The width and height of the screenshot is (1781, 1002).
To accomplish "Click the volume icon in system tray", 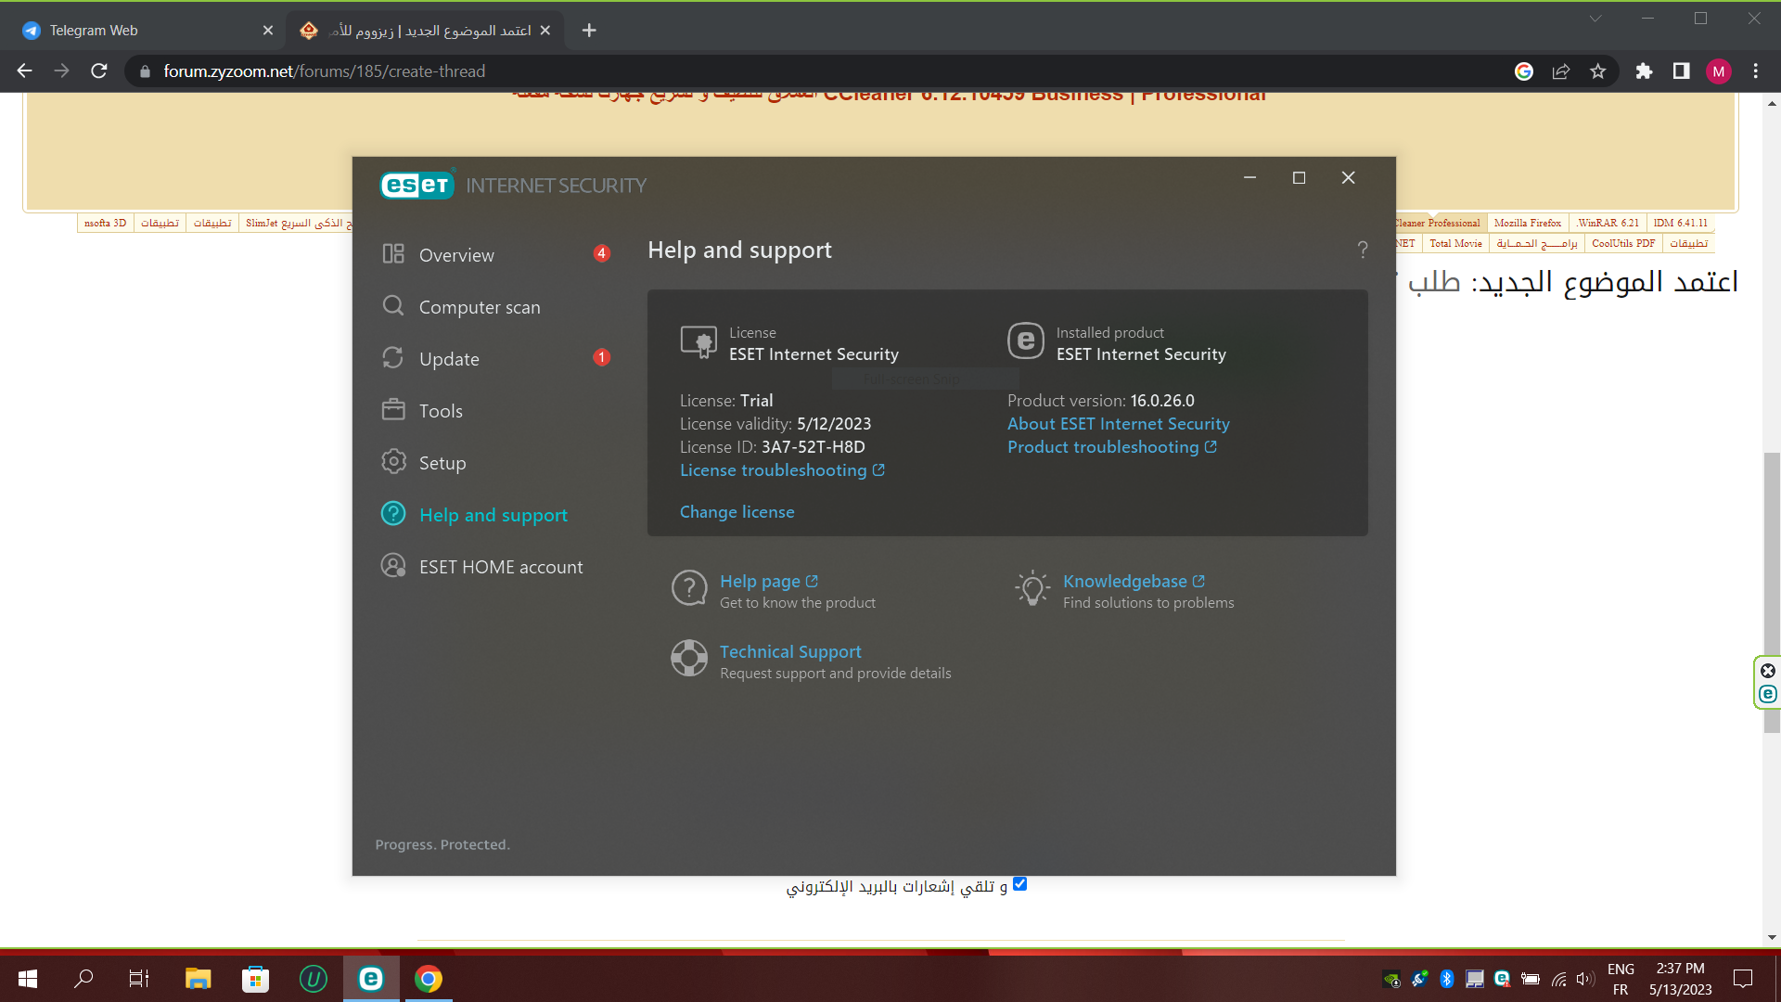I will 1584,979.
